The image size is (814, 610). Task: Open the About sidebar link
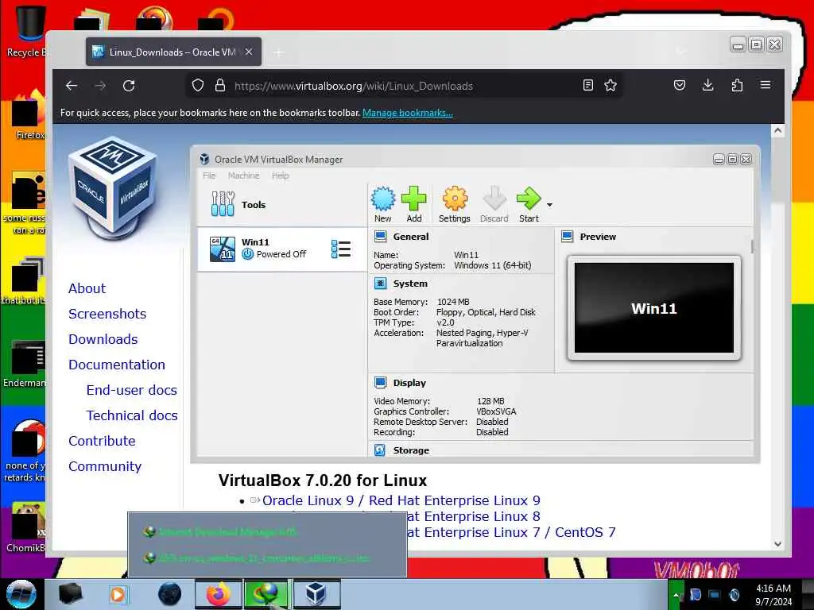click(x=87, y=288)
